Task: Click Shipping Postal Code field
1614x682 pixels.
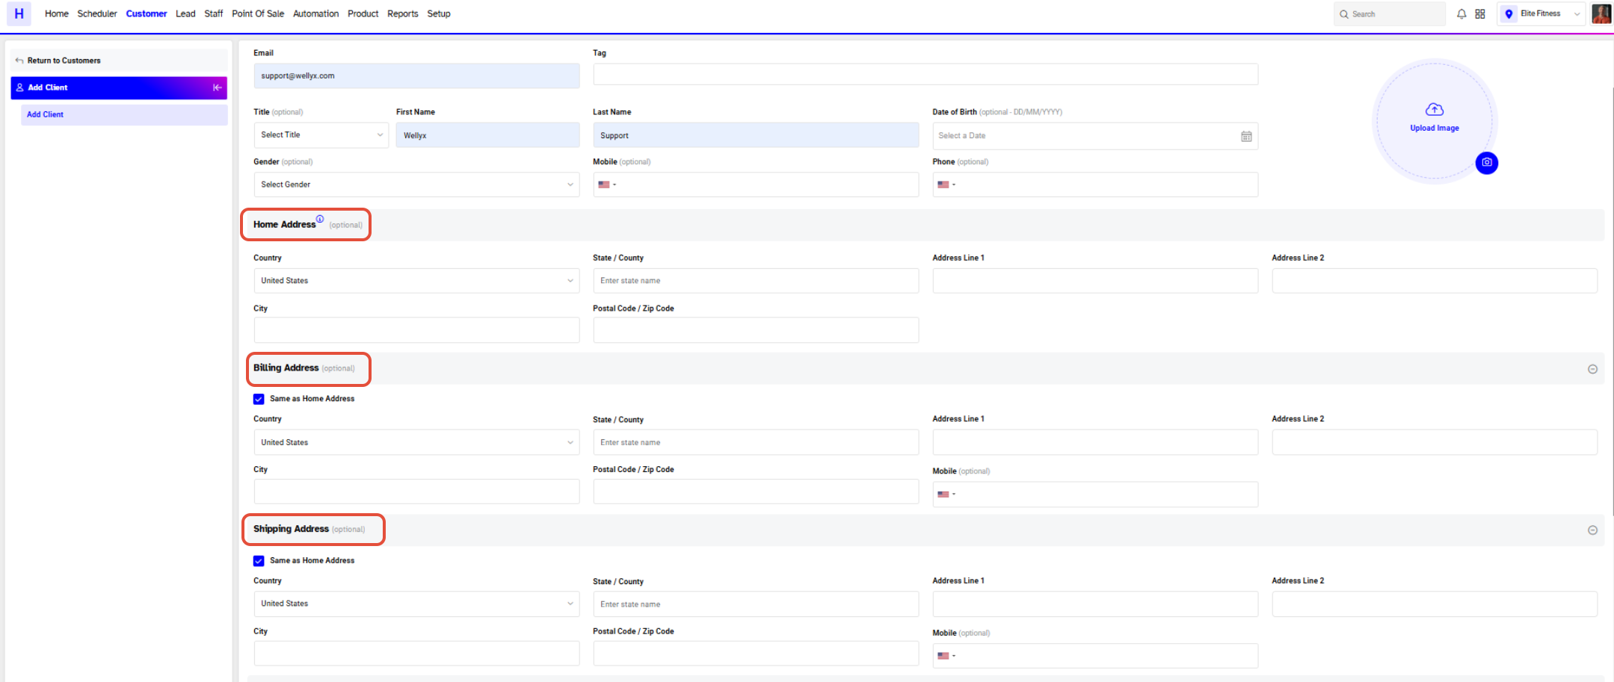Action: 756,653
